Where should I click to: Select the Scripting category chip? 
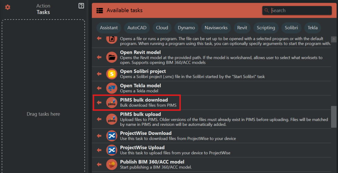pos(266,28)
